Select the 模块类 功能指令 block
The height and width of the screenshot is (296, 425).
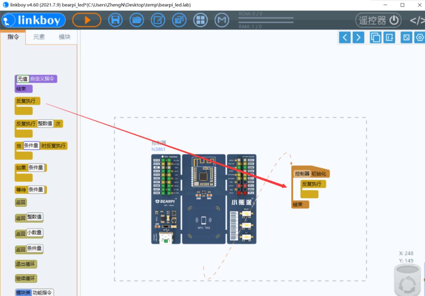(x=34, y=292)
